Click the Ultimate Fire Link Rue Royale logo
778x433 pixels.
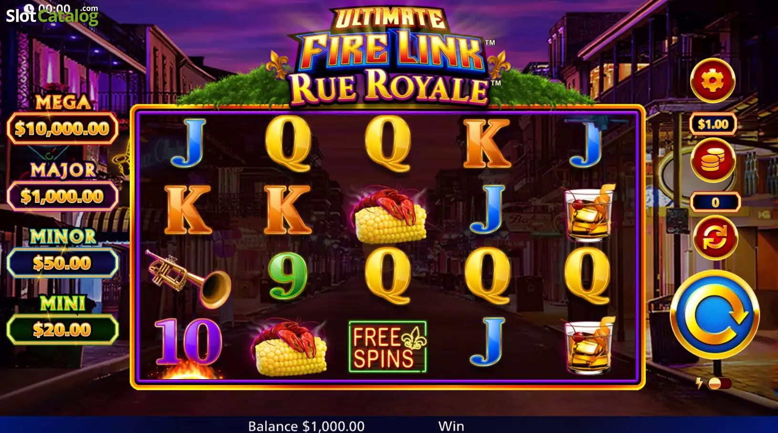(x=391, y=57)
